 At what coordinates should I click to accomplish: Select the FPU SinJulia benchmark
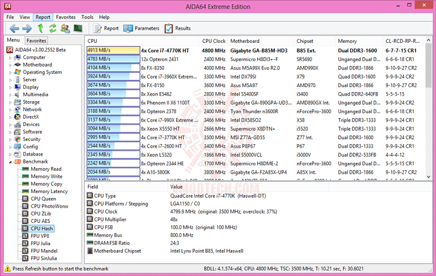(44, 258)
